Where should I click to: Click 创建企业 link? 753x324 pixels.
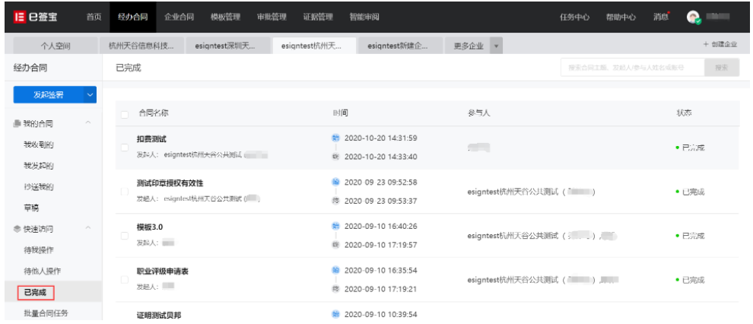tap(720, 44)
